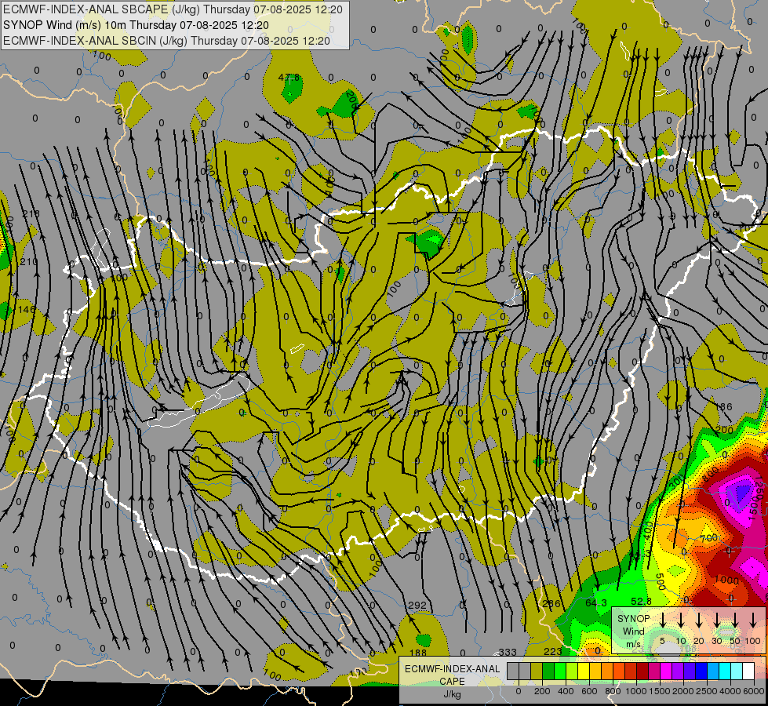Click the 223 value on the map
This screenshot has height=706, width=768.
[553, 652]
